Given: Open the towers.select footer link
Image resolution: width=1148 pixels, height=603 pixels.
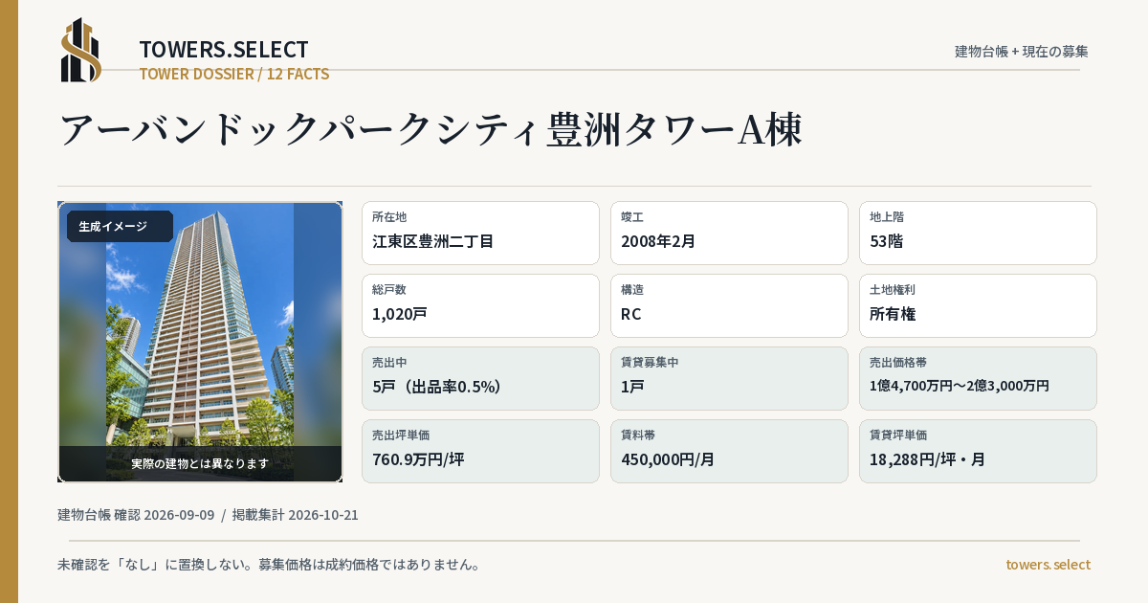Looking at the screenshot, I should click(1048, 565).
